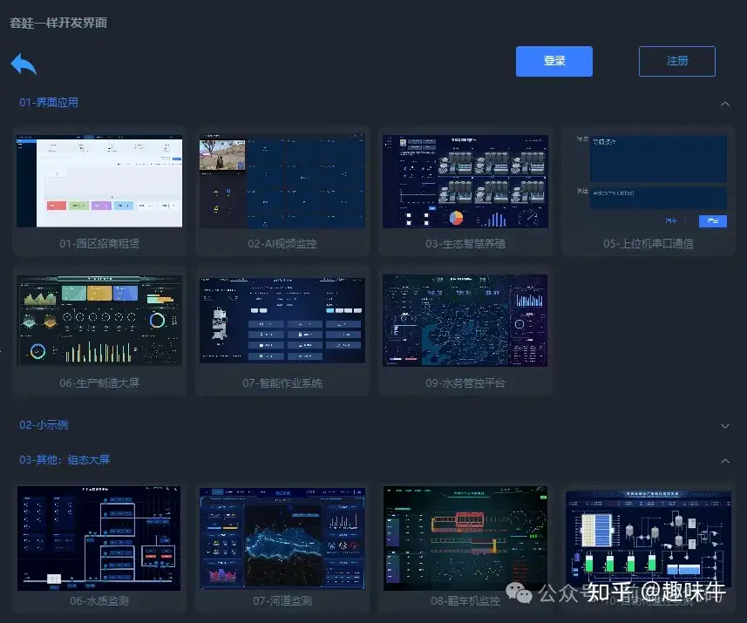
Task: Open the 06-生产制造大屏 thumbnail
Action: point(99,320)
